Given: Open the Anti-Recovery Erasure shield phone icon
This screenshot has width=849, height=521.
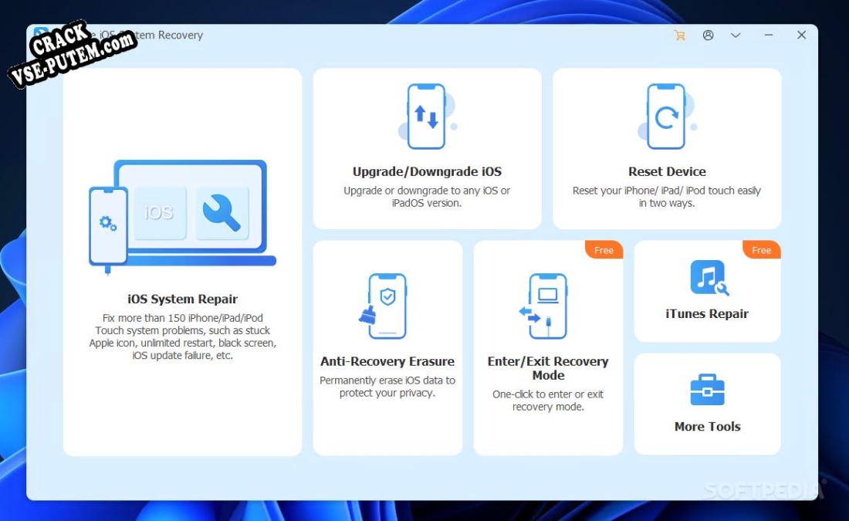Looking at the screenshot, I should click(x=384, y=306).
